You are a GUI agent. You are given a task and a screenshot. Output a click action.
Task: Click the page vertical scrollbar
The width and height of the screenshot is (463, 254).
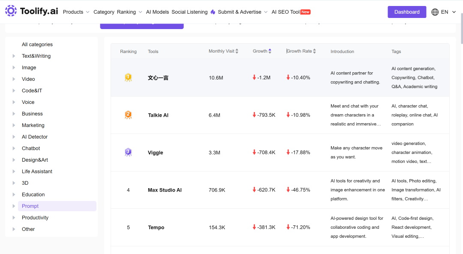coord(461,30)
